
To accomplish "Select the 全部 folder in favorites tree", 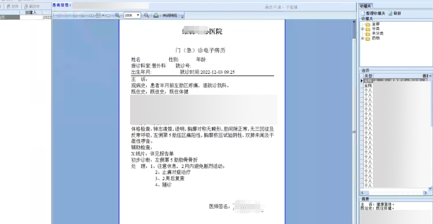I will point(376,24).
